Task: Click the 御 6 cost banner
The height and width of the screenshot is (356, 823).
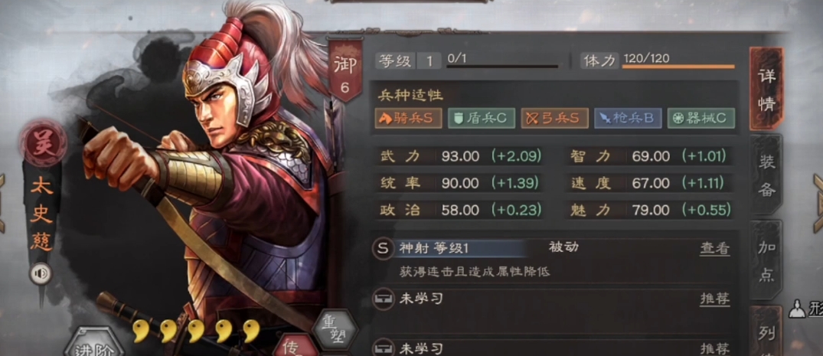Action: pyautogui.click(x=345, y=71)
